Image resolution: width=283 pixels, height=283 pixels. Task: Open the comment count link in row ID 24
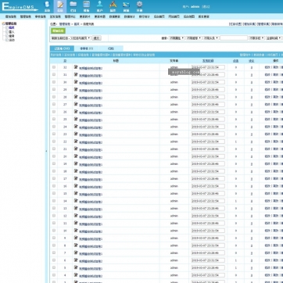[252, 127]
